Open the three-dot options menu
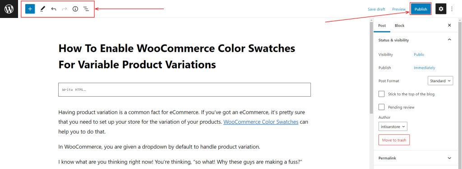 452,9
